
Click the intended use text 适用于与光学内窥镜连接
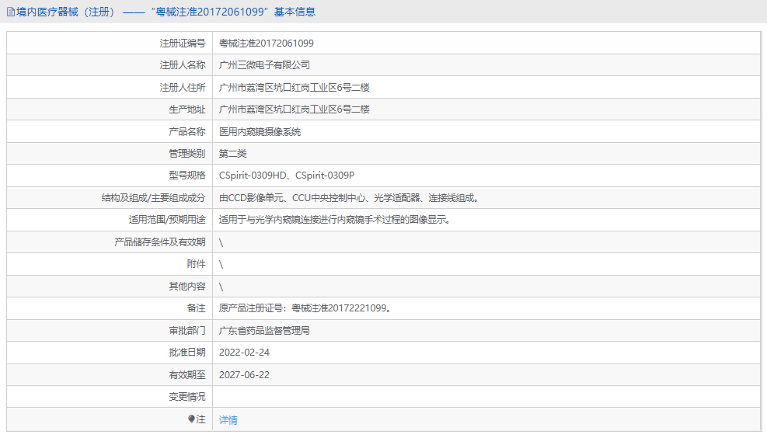[336, 220]
